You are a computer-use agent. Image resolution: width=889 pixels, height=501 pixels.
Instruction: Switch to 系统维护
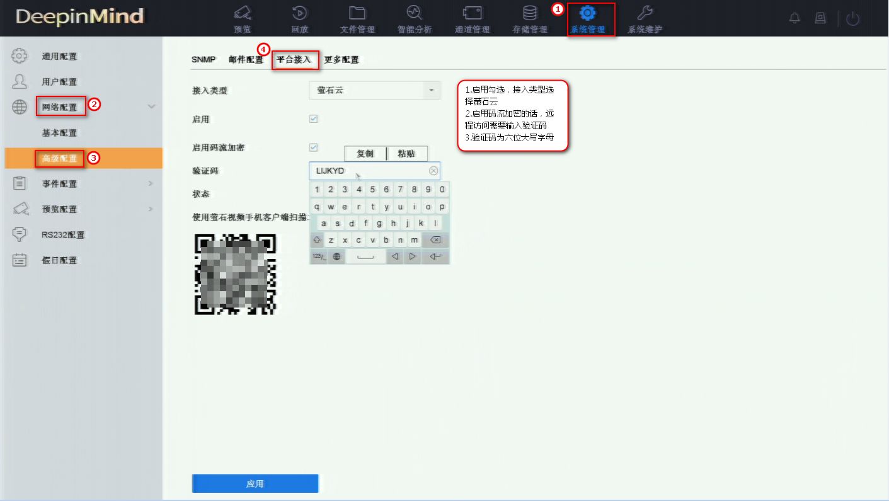pos(644,19)
